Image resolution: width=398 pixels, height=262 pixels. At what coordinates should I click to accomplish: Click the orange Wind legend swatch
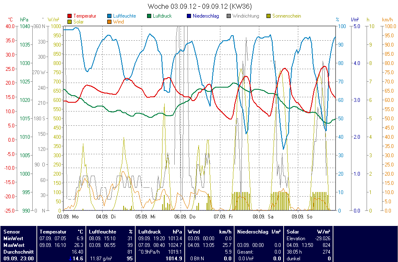(x=109, y=22)
